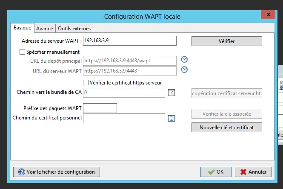283x189 pixels.
Task: Click the URL du serveur WAPT field
Action: point(130,71)
